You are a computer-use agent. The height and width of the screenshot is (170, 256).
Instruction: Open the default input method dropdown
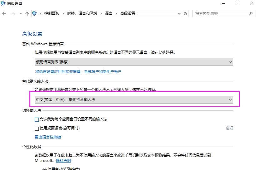(x=133, y=100)
